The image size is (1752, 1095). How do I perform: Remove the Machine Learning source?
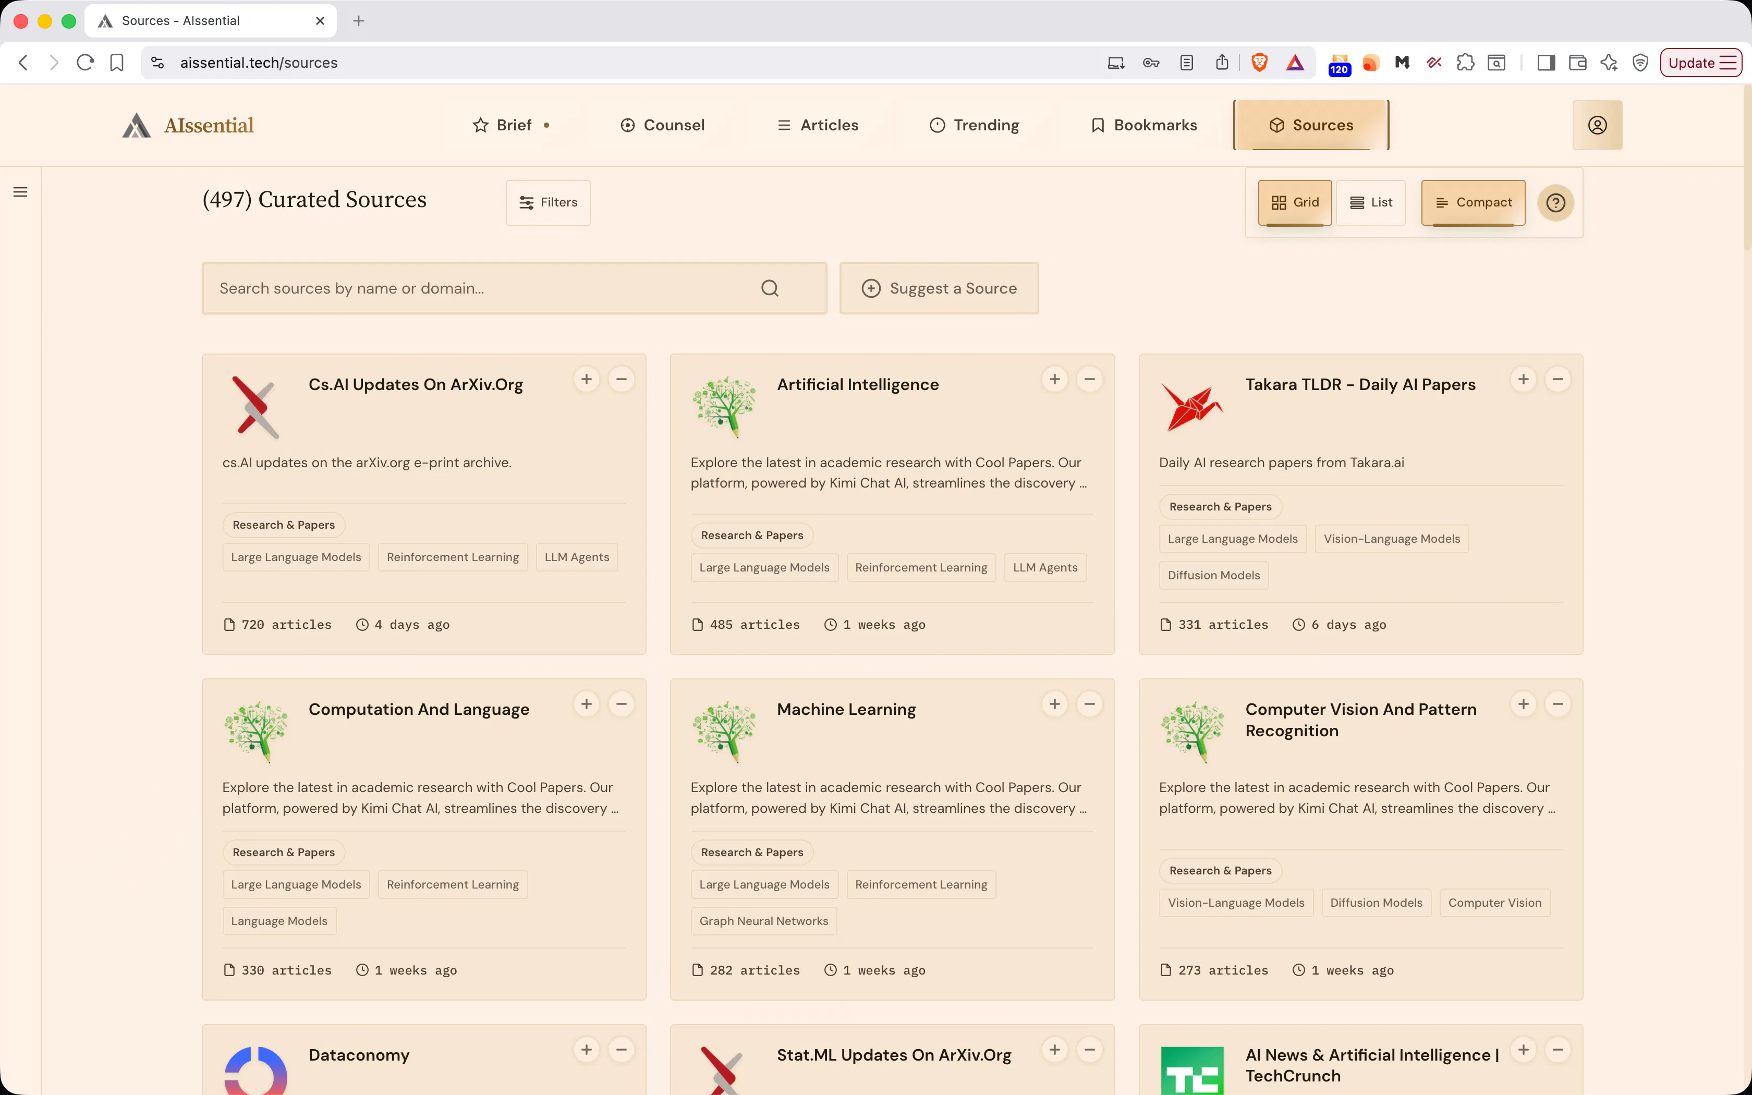click(1090, 704)
